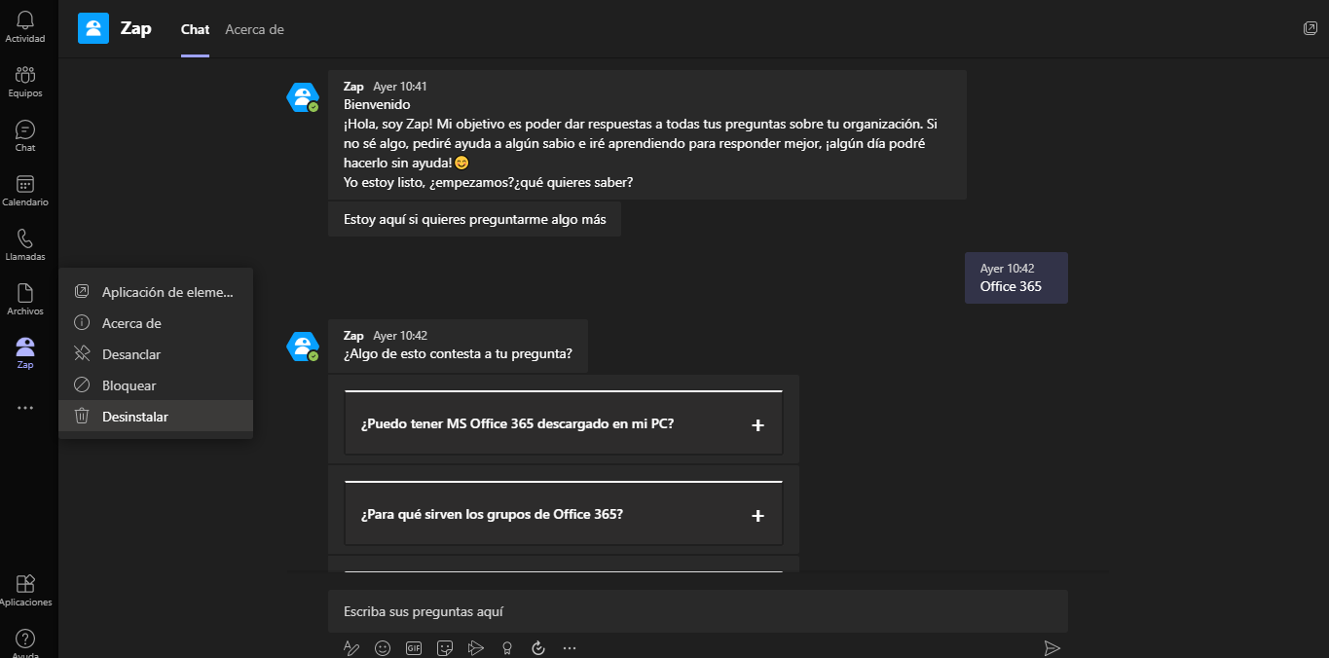1329x658 pixels.
Task: Open the text Format options icon
Action: tap(351, 647)
